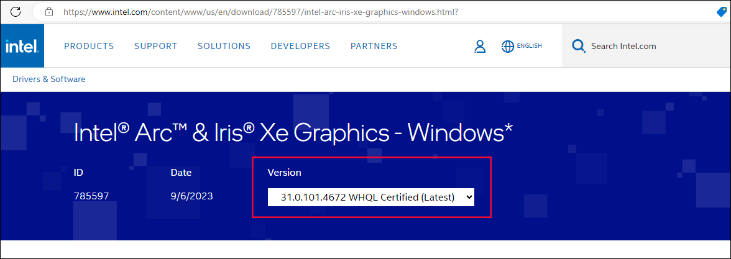
Task: Go to the PARTNERS menu
Action: pos(374,46)
